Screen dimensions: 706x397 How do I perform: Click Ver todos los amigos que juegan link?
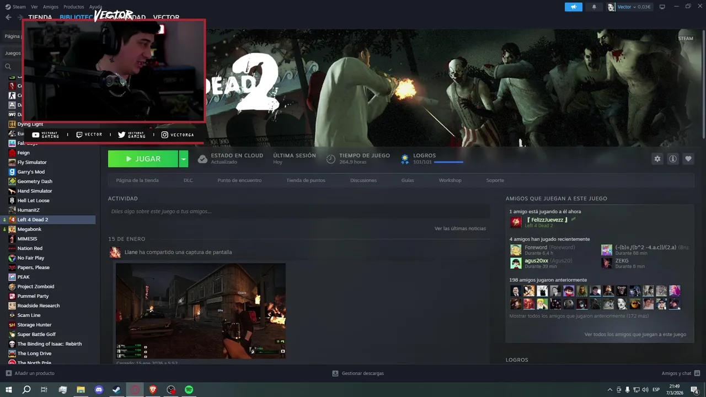[x=635, y=334]
